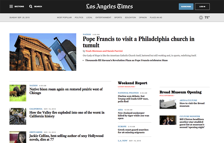
Task: Click the Log In button
Action: click(x=202, y=7)
